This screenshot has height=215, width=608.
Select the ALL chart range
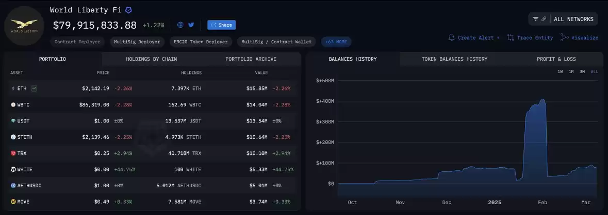pos(594,71)
